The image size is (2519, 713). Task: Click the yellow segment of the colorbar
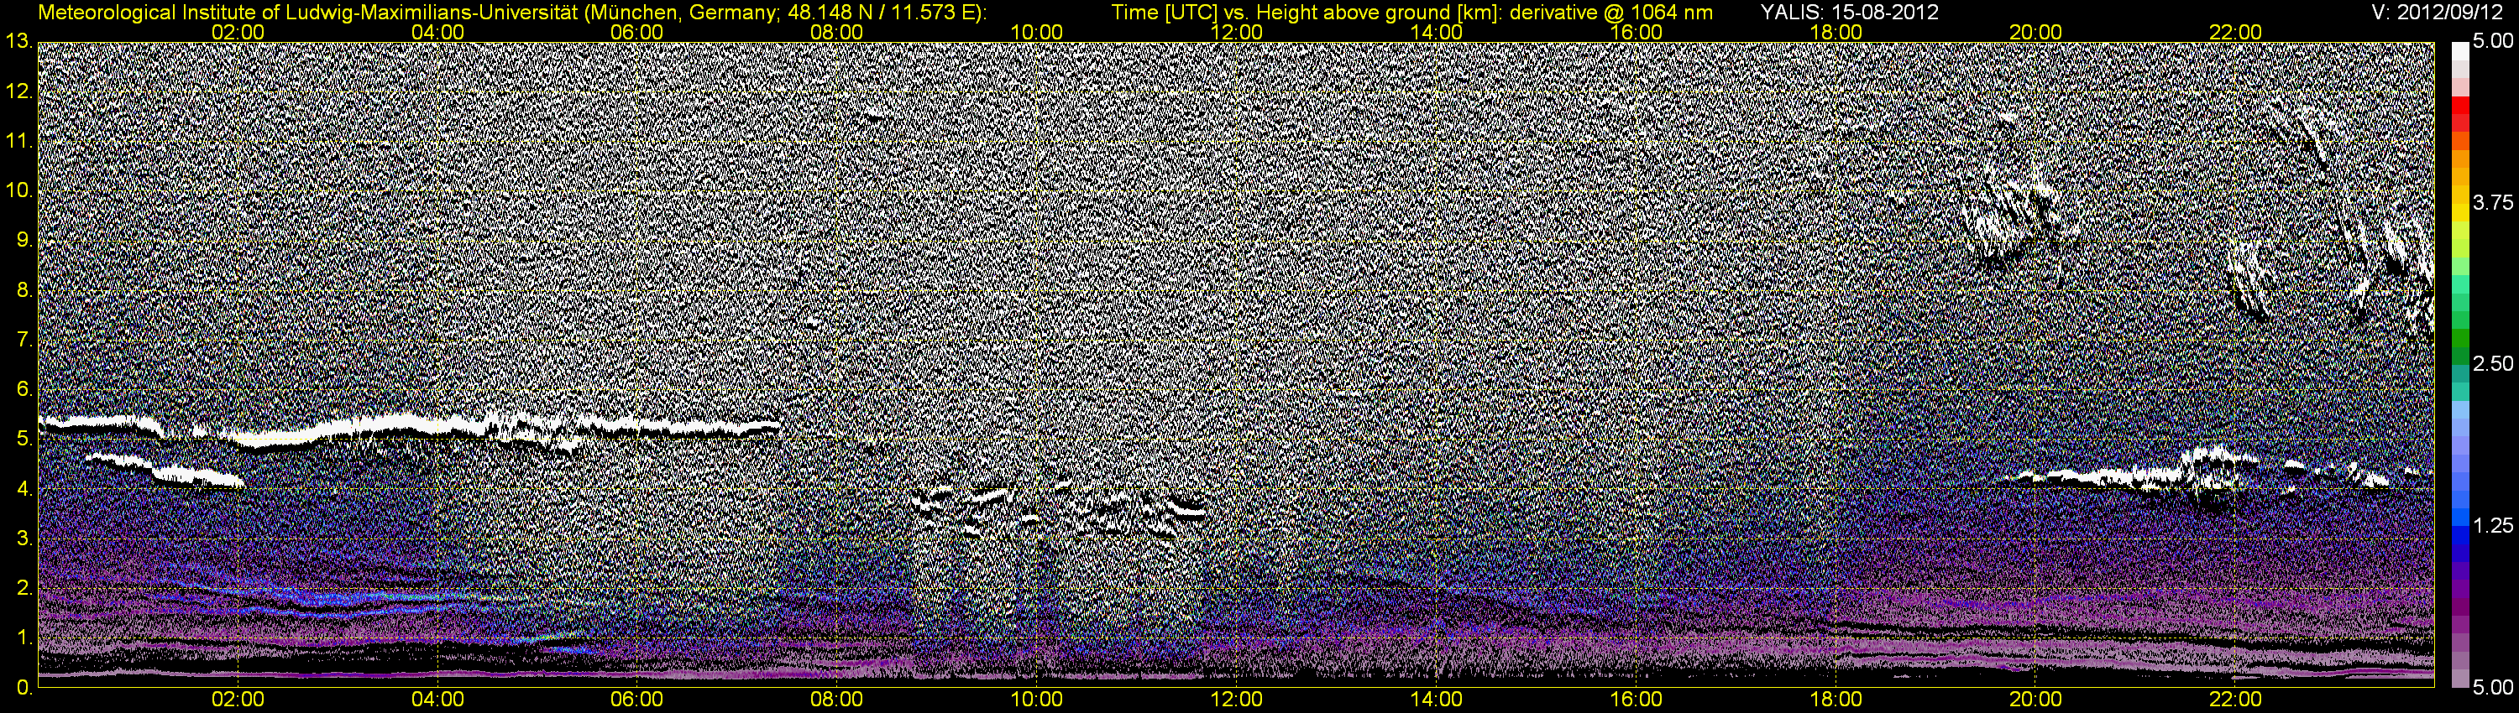pyautogui.click(x=2459, y=215)
